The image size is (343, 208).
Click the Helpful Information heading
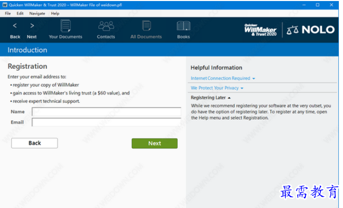[x=216, y=68]
